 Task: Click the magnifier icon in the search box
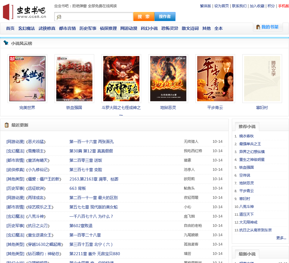59,17
